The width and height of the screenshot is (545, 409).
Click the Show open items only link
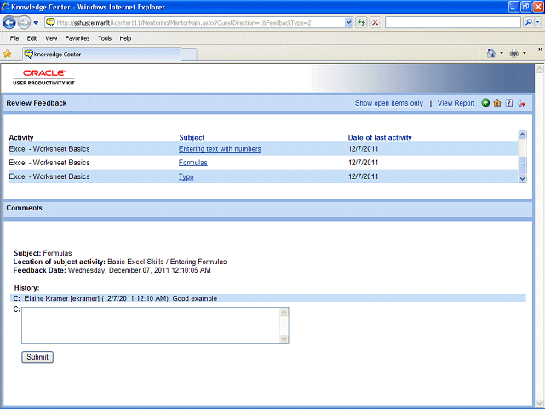coord(389,103)
